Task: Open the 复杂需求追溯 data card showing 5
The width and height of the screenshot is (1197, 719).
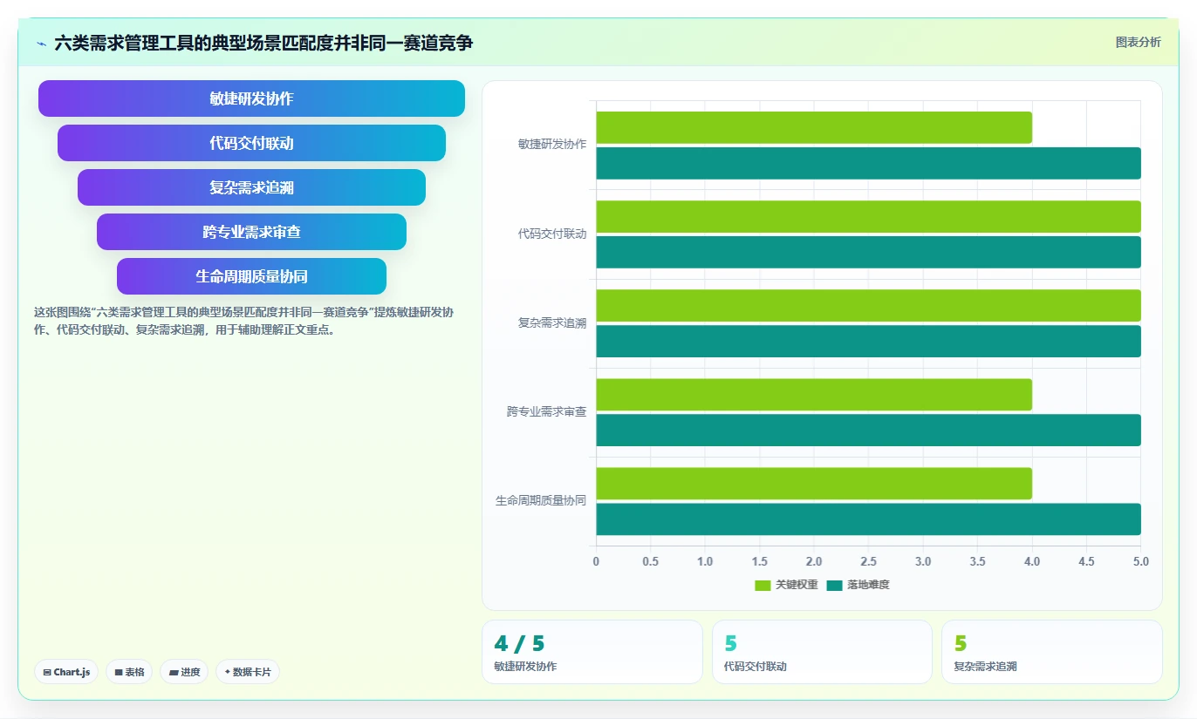Action: click(x=1052, y=652)
